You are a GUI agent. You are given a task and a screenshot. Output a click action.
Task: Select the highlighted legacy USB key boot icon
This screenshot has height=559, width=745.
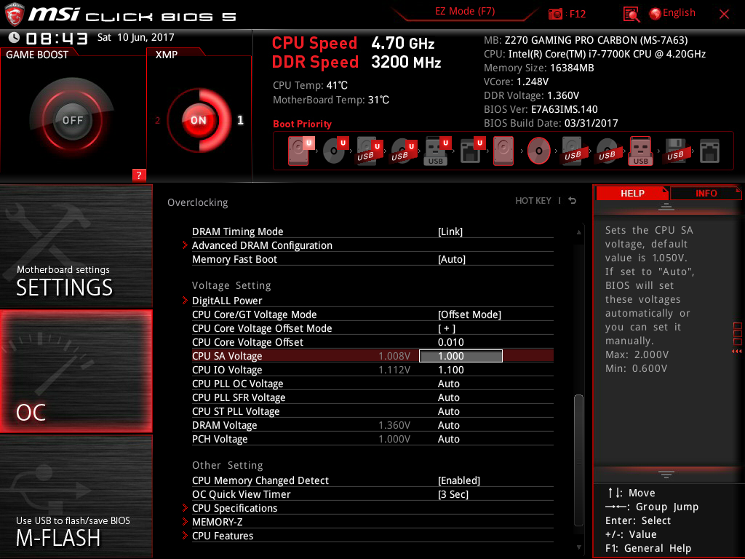pyautogui.click(x=641, y=151)
